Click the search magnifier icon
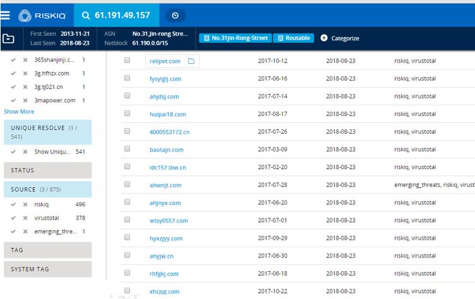 coord(86,15)
